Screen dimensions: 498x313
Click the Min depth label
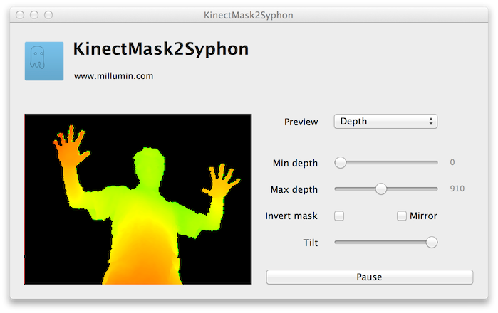(295, 164)
